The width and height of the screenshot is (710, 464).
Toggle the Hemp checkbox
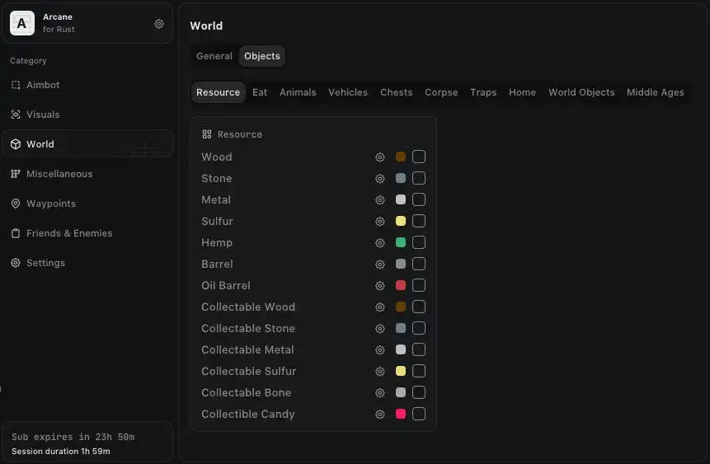coord(419,243)
